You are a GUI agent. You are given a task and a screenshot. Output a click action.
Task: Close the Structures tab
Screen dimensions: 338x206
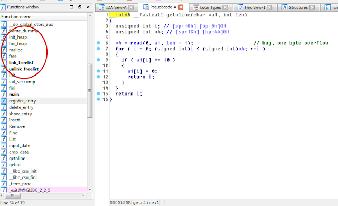(312, 7)
